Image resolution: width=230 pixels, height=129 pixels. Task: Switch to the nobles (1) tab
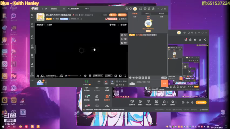tap(148, 13)
